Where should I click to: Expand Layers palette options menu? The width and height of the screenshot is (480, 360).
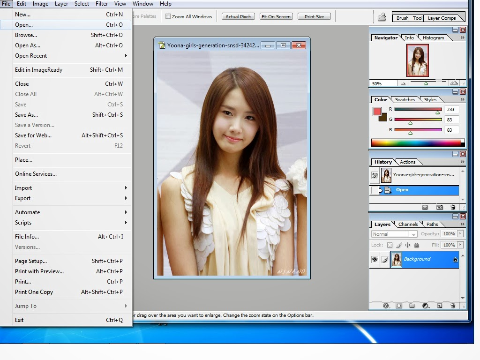click(x=462, y=224)
